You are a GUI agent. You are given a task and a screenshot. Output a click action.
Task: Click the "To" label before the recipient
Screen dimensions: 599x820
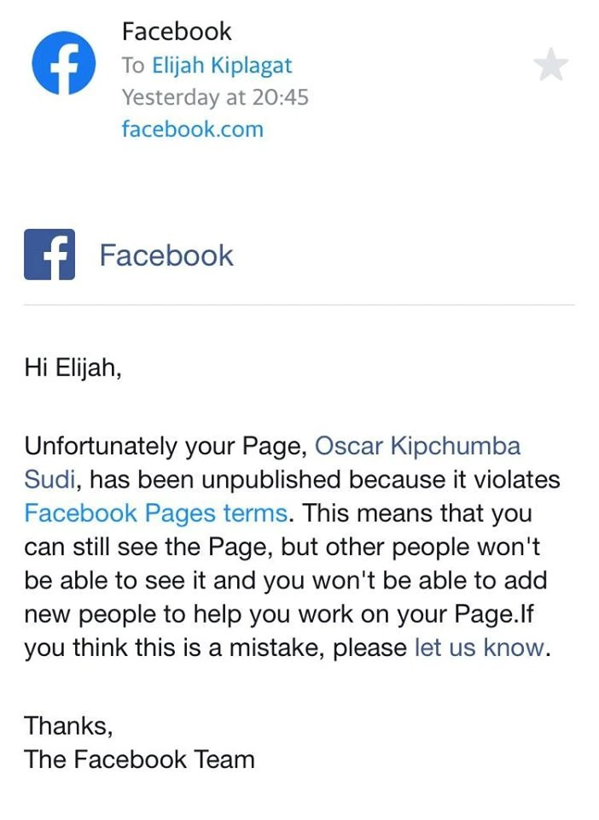click(x=133, y=66)
